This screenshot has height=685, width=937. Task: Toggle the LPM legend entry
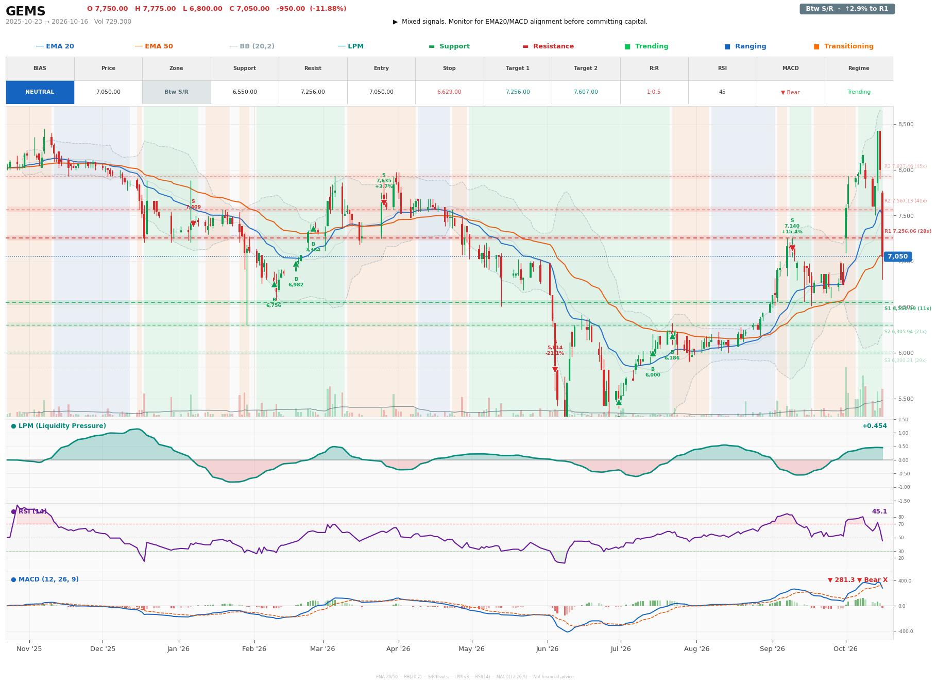pos(351,46)
